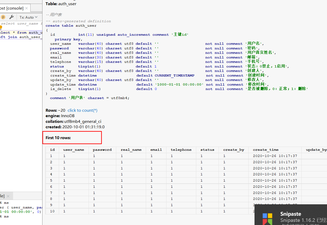The height and width of the screenshot is (225, 327).
Task: Click the 'click to count(*)' link
Action: (83, 110)
